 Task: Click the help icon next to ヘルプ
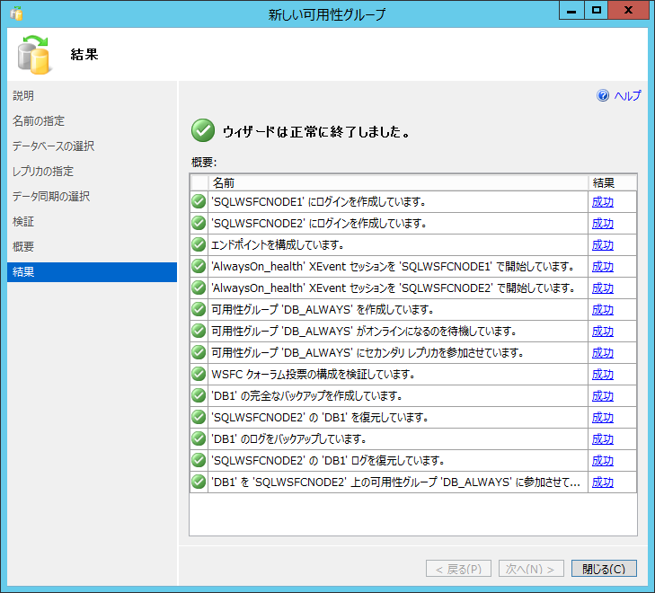pyautogui.click(x=603, y=96)
